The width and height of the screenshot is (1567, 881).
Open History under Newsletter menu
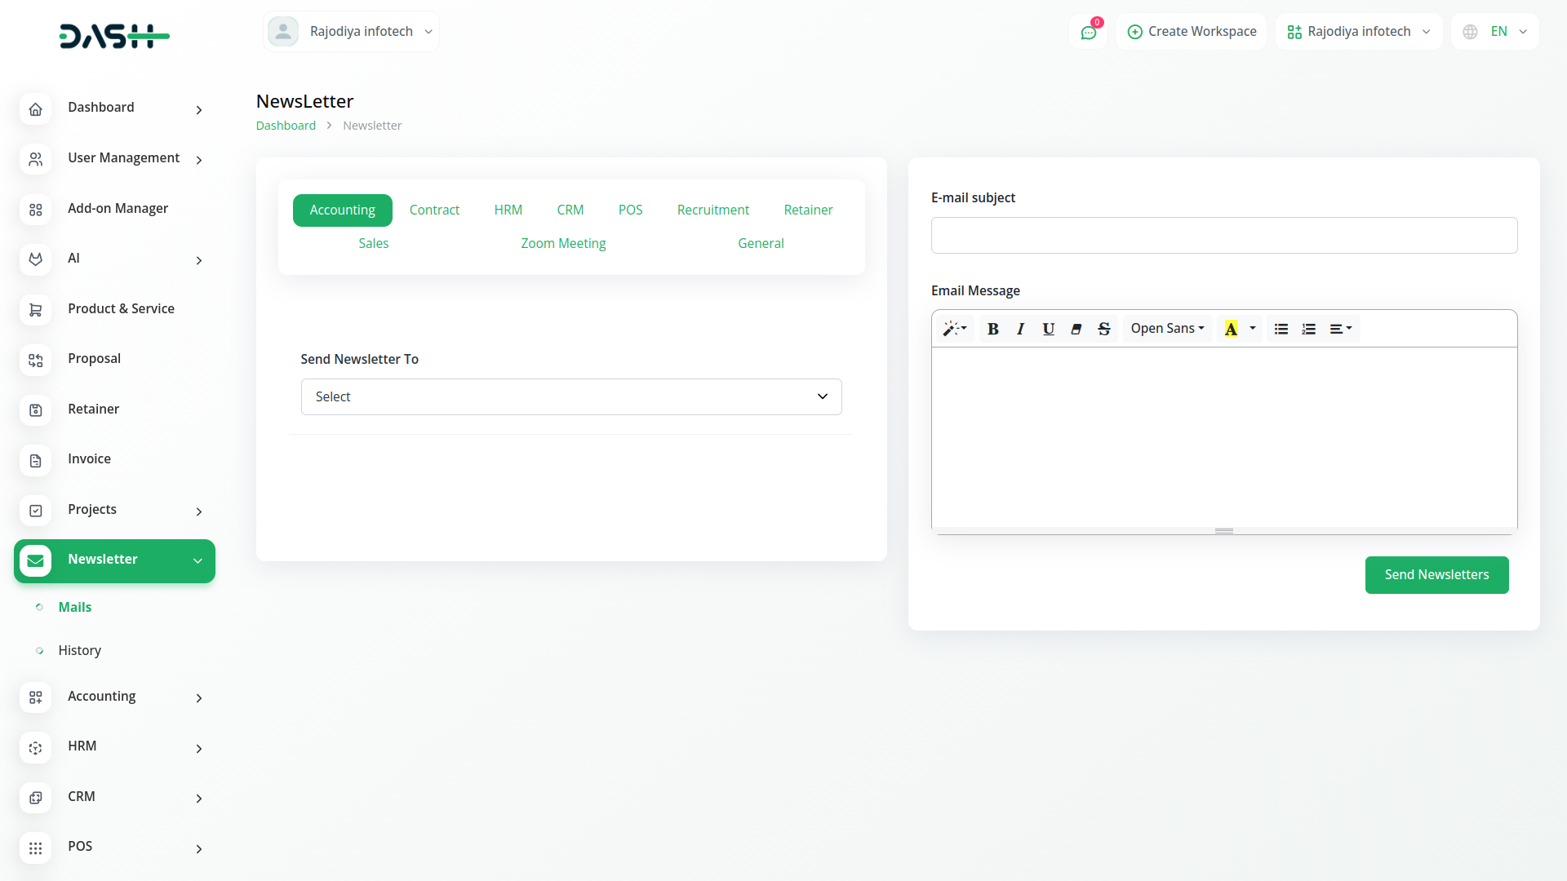[x=79, y=650]
